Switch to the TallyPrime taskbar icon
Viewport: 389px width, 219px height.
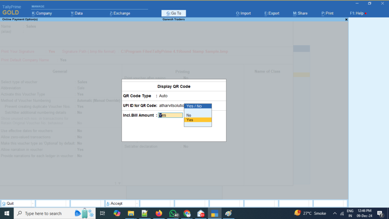[x=215, y=213]
